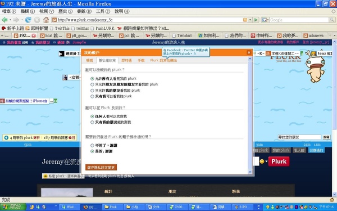Switch to the 即時通 tab
This screenshot has height=211, width=337.
[x=126, y=61]
